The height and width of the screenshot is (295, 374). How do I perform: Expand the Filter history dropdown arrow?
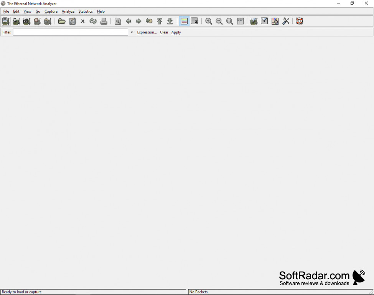coord(132,32)
